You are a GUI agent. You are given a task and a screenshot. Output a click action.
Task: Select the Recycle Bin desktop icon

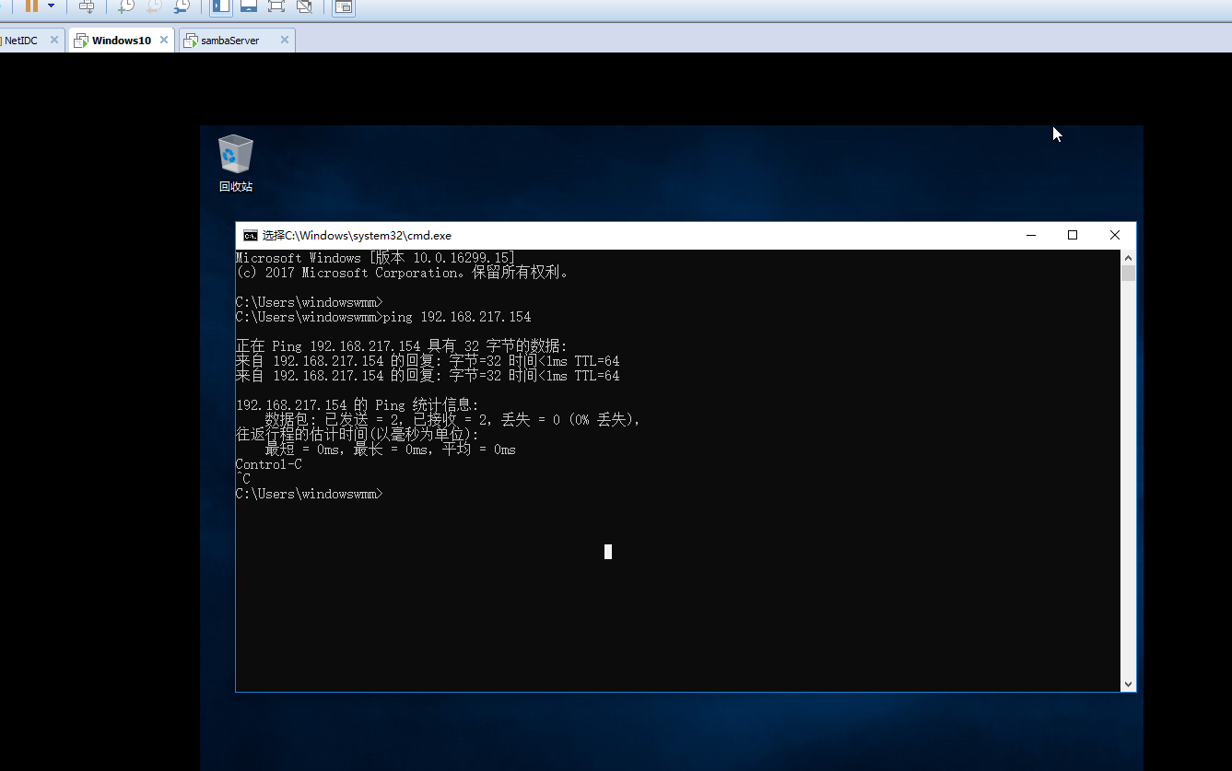(x=236, y=164)
